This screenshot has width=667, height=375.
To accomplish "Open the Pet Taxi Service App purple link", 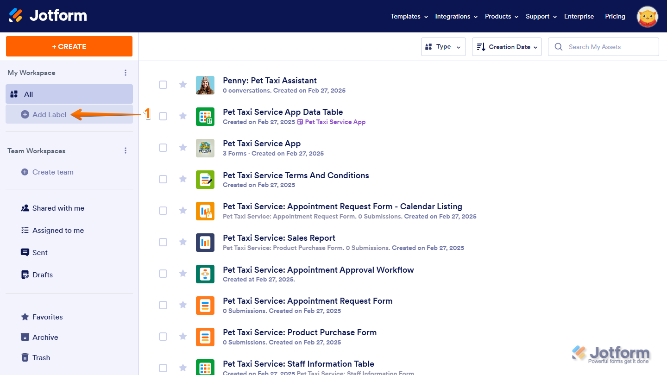I will 335,122.
